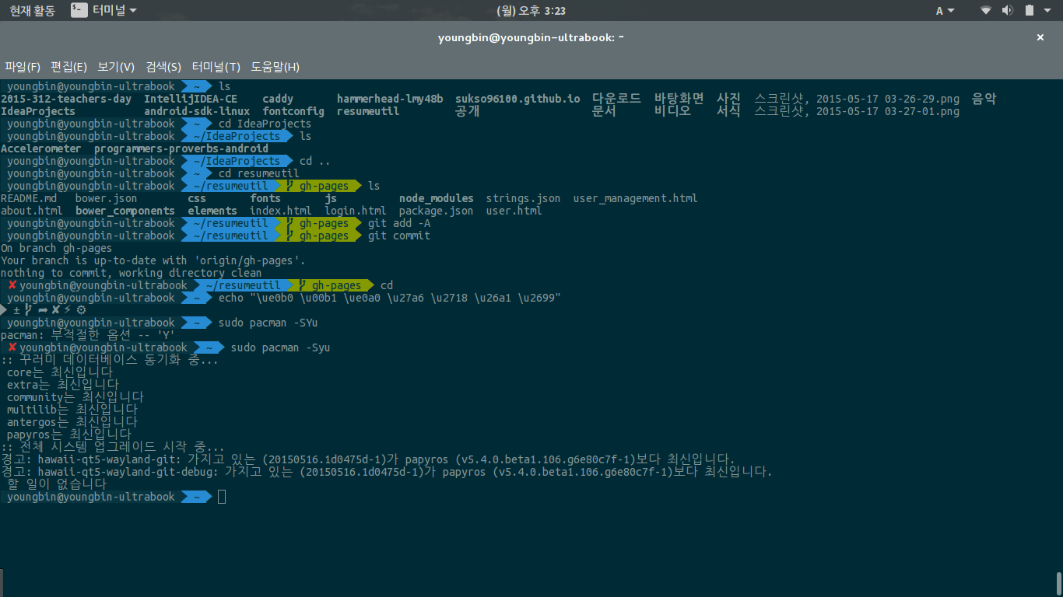Open the 검색(S) menu

[x=163, y=67]
